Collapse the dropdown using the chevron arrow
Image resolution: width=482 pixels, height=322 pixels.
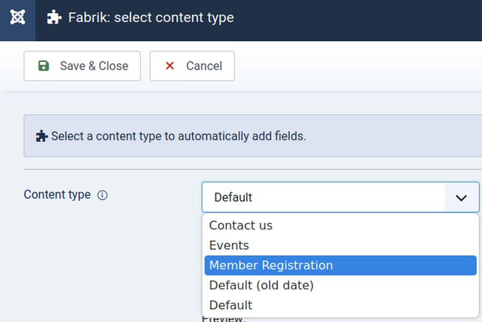click(461, 197)
